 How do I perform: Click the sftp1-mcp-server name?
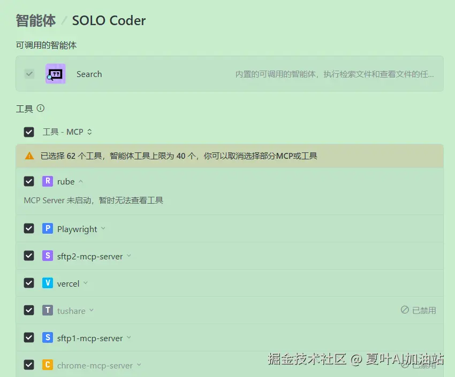point(90,338)
